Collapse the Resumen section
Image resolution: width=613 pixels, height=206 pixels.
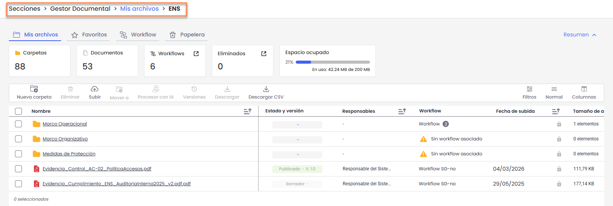point(580,35)
